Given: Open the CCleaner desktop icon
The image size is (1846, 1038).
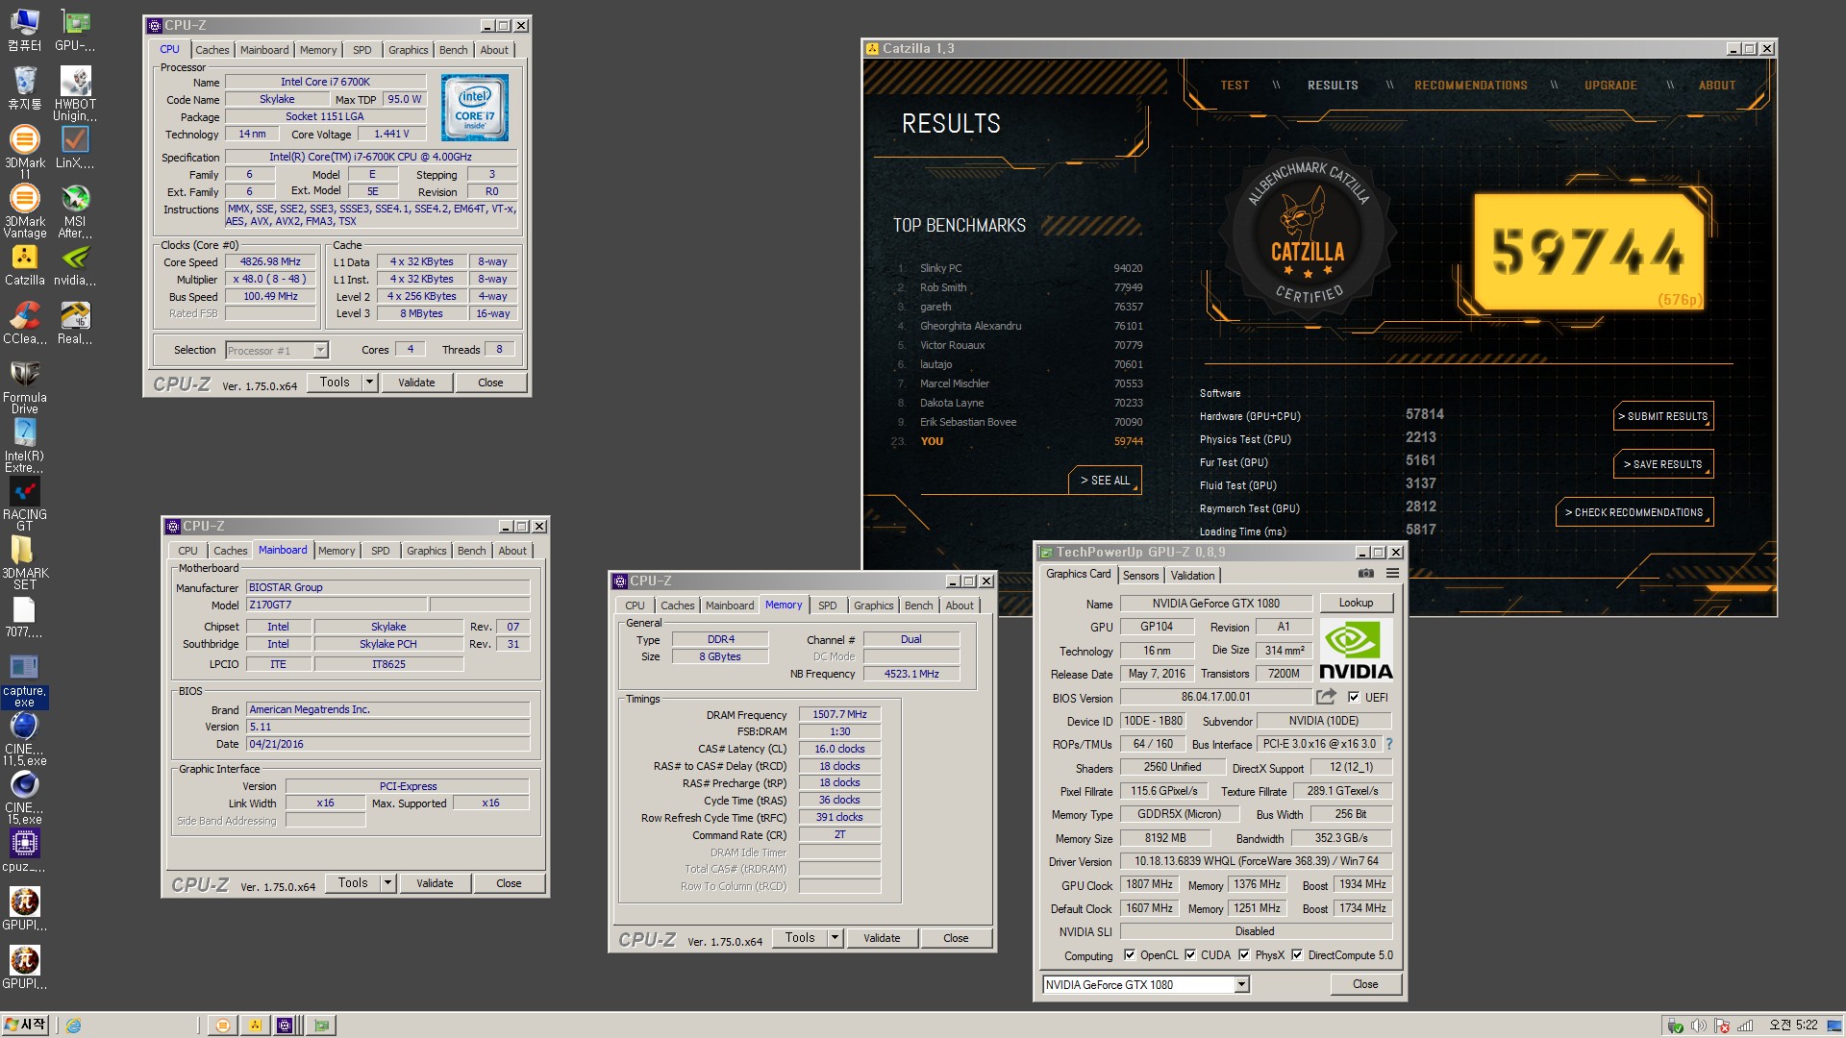Looking at the screenshot, I should pos(25,323).
